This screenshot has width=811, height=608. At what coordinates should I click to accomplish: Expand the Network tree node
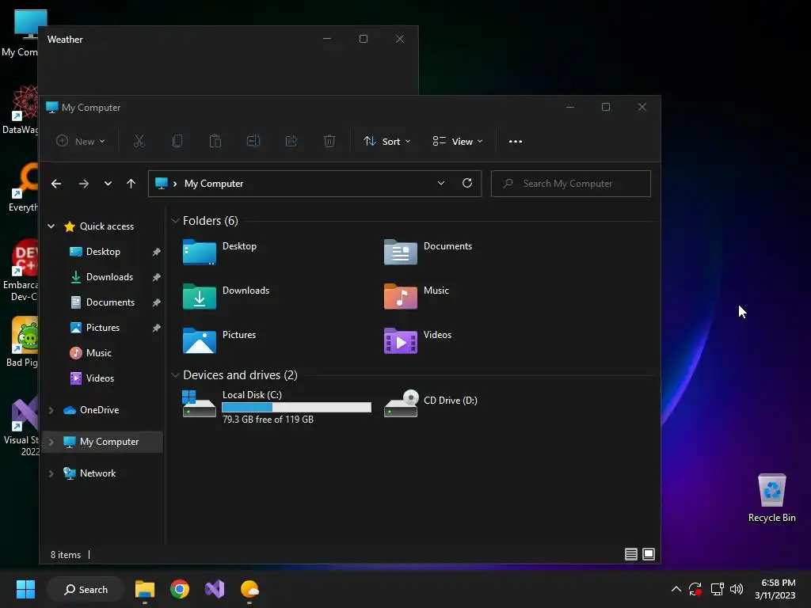point(51,473)
